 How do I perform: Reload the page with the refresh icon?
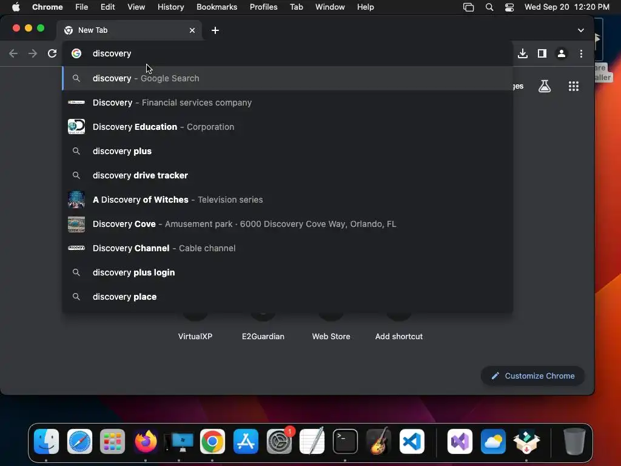pyautogui.click(x=52, y=53)
